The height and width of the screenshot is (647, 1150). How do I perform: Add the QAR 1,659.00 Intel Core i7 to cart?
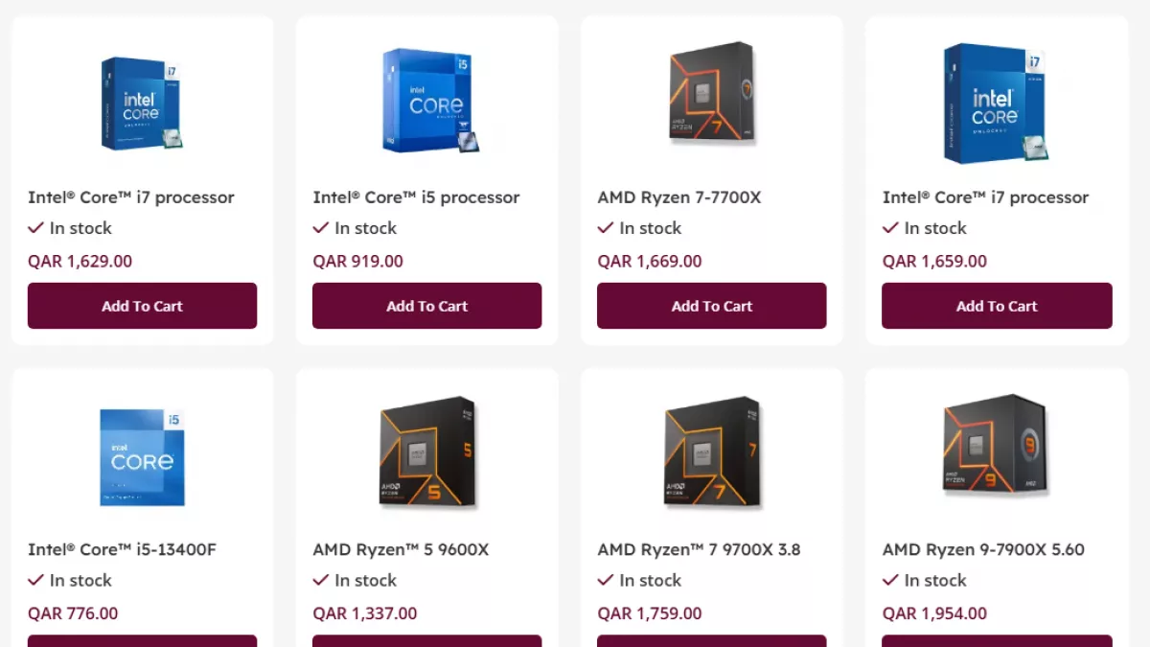coord(997,306)
